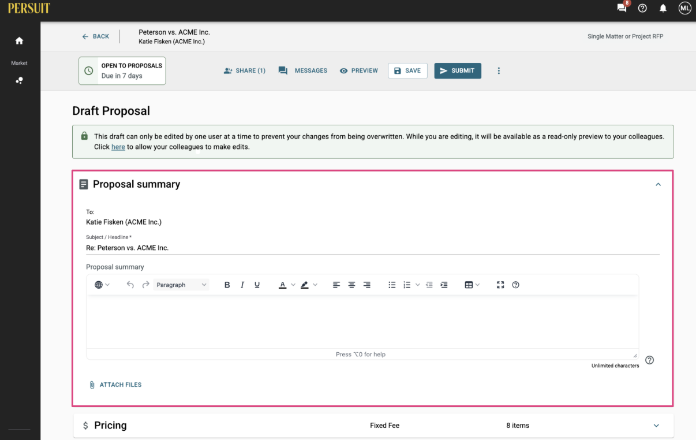Click PREVIEW
This screenshot has height=440, width=696.
(359, 70)
